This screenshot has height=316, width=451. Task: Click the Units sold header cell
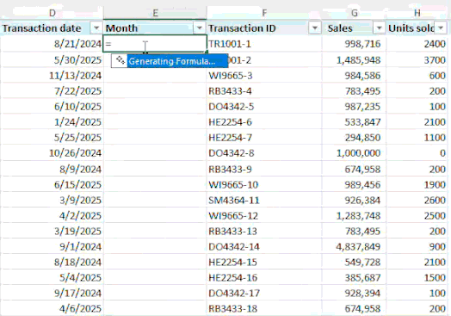(x=417, y=28)
